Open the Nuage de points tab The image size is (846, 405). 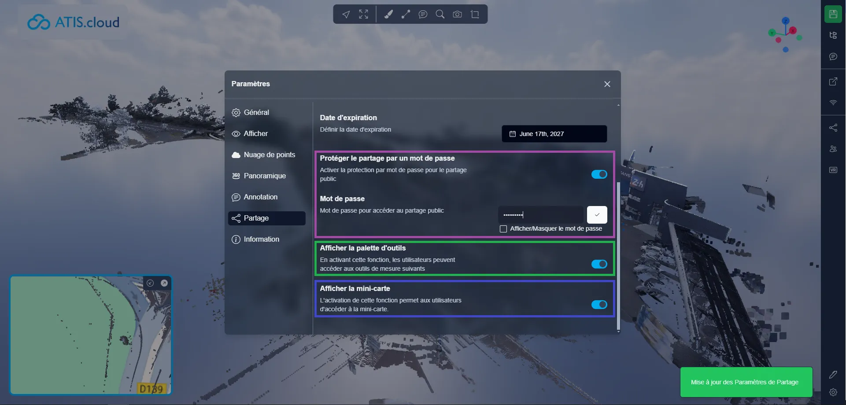click(x=269, y=155)
